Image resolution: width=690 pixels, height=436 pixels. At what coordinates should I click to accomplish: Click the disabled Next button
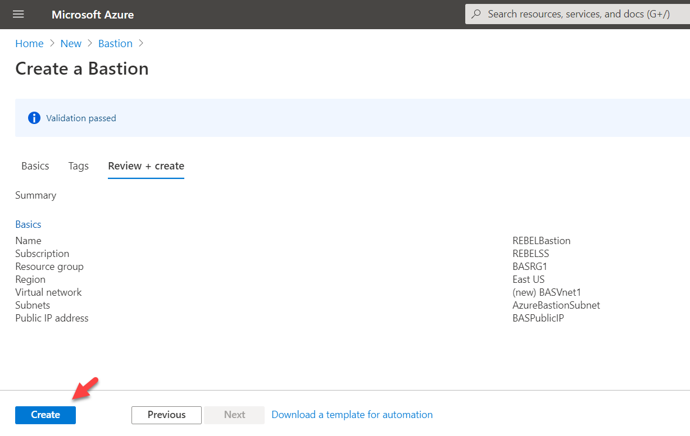234,415
